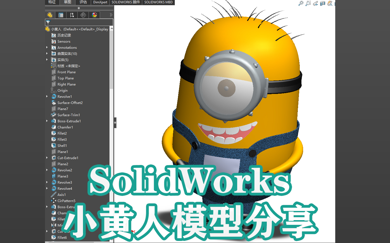Click the Surface-Trim1 feature icon
This screenshot has width=390, height=243.
tap(54, 115)
